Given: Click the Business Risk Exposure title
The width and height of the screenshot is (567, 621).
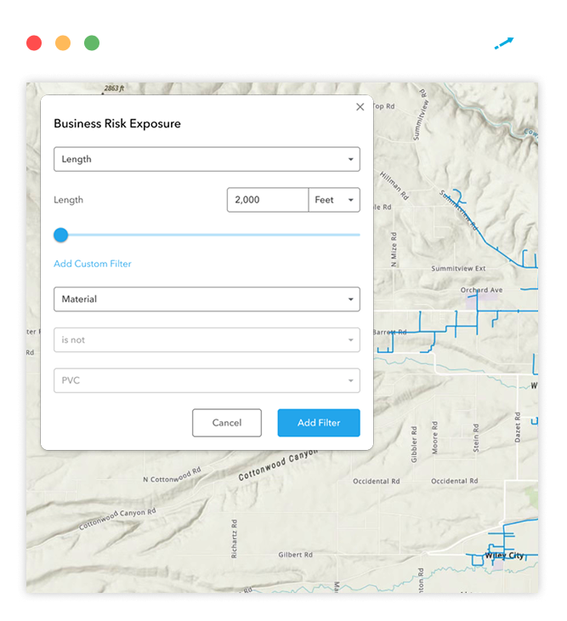Looking at the screenshot, I should [x=117, y=123].
